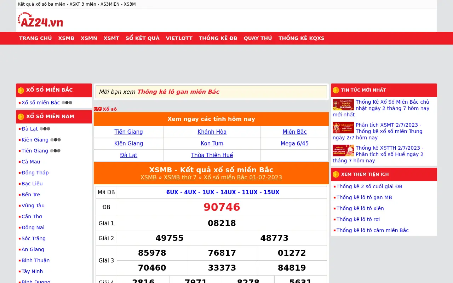
Task: Open Thống kê lô gan miền Bắc link
Action: click(x=178, y=92)
